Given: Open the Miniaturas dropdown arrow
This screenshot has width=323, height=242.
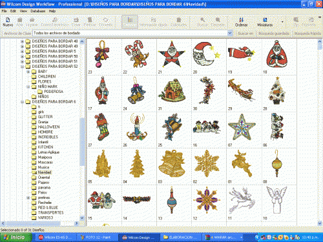Looking at the screenshot, I should 282,22.
